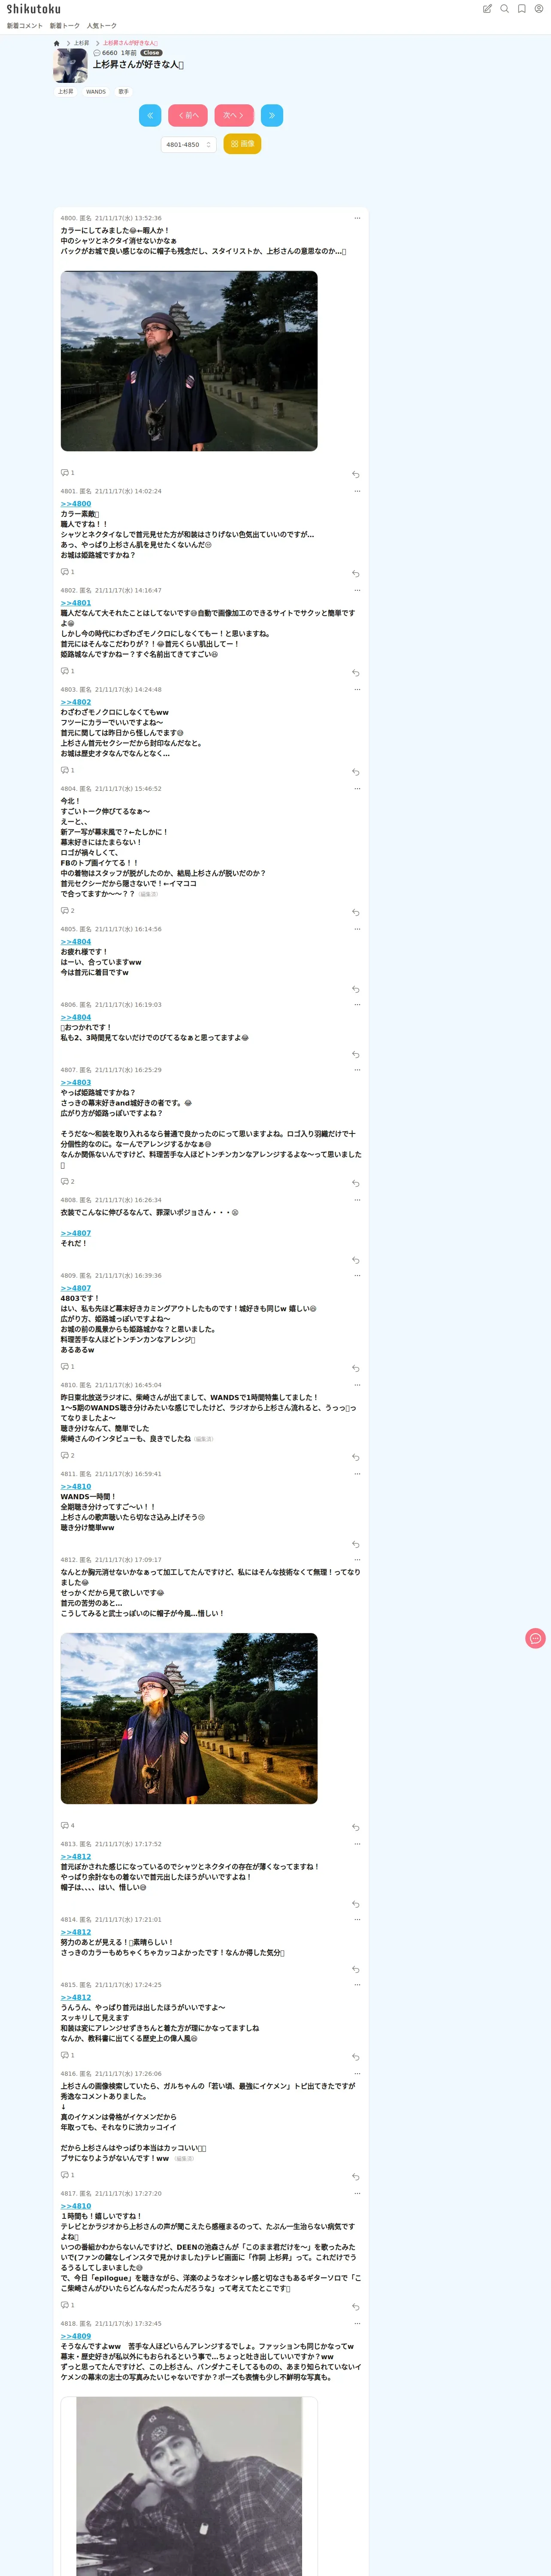Expand replies count on comment 4812
551x2576 pixels.
68,1825
